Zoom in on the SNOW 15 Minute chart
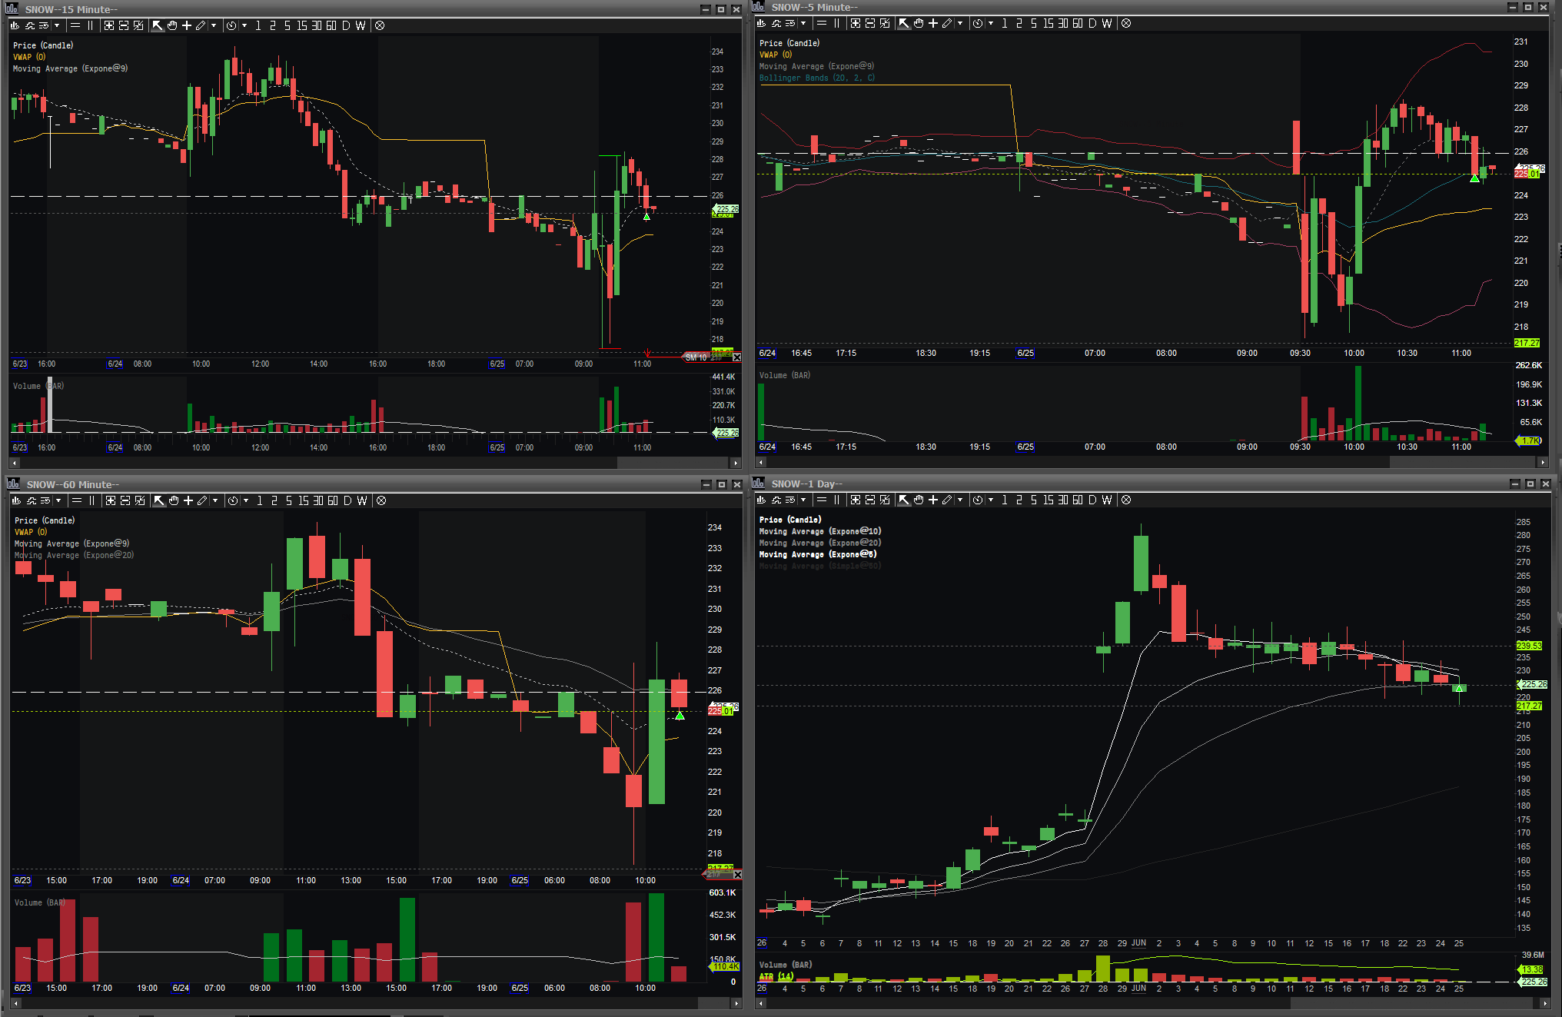The image size is (1562, 1017). 109,25
